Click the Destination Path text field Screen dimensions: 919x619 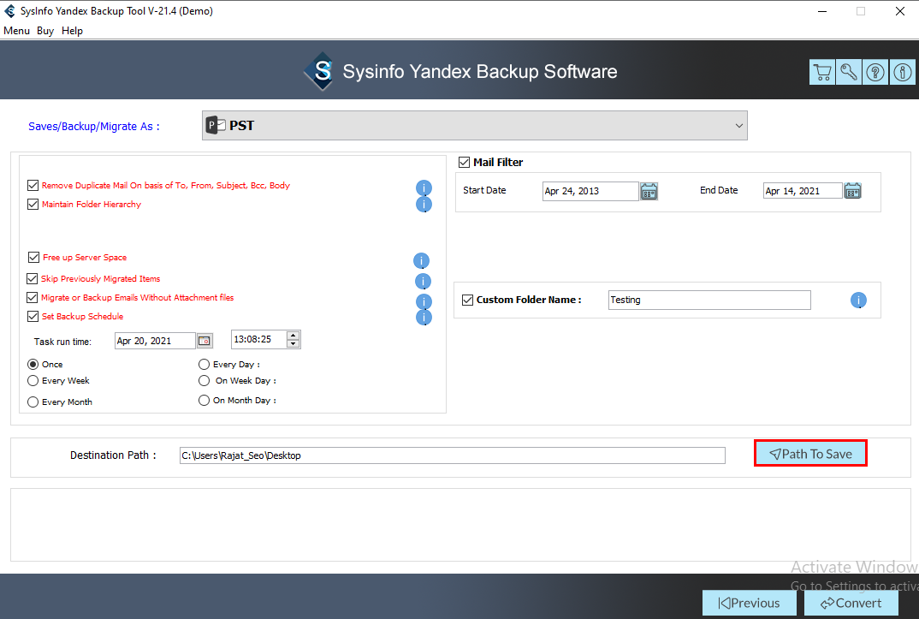(452, 455)
